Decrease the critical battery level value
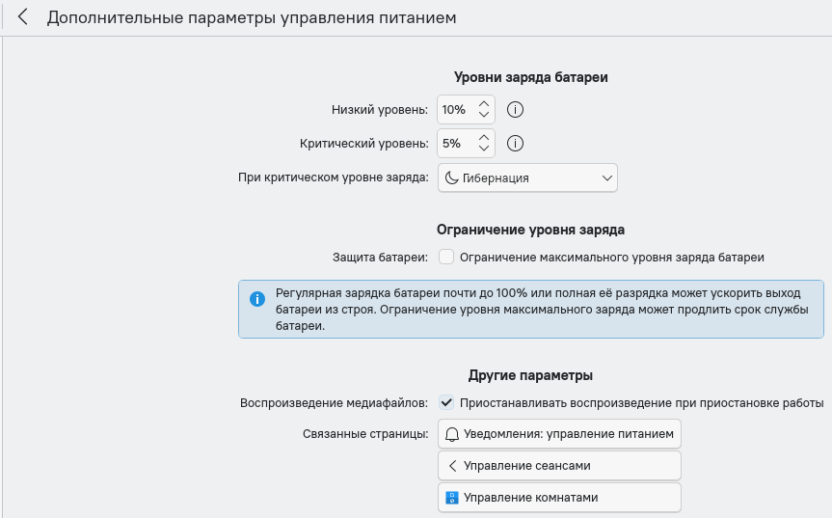 (x=484, y=150)
